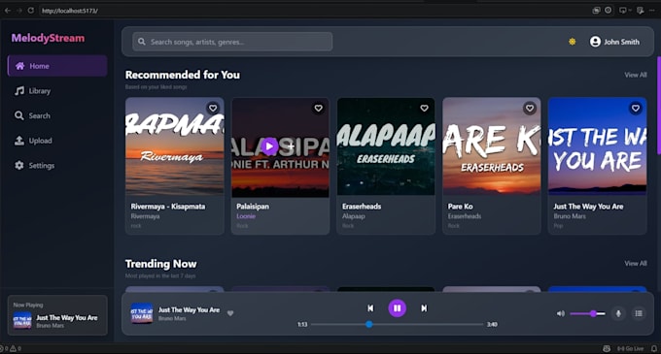This screenshot has height=354, width=661.
Task: View All trending songs
Action: (636, 264)
